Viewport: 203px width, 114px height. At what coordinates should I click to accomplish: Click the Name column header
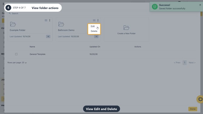pos(32,47)
